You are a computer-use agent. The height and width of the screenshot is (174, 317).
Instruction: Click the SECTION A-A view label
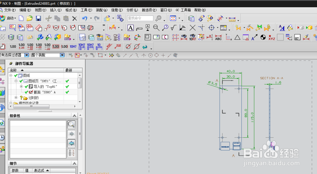point(272,78)
